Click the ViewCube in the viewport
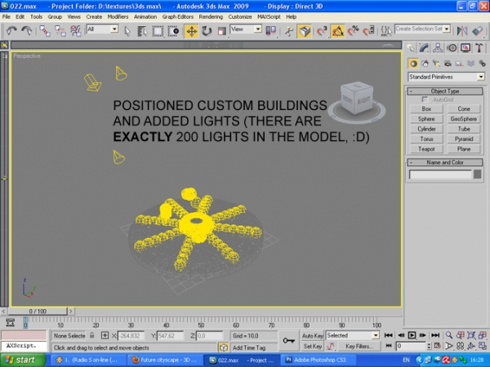This screenshot has width=490, height=367. [357, 100]
